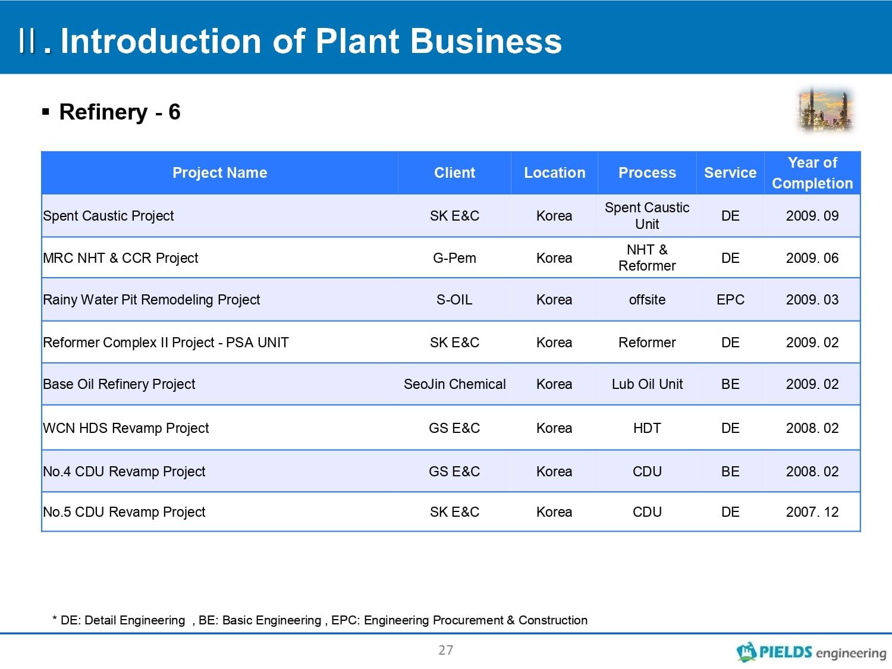Click completion date '2009. 06'

point(812,258)
